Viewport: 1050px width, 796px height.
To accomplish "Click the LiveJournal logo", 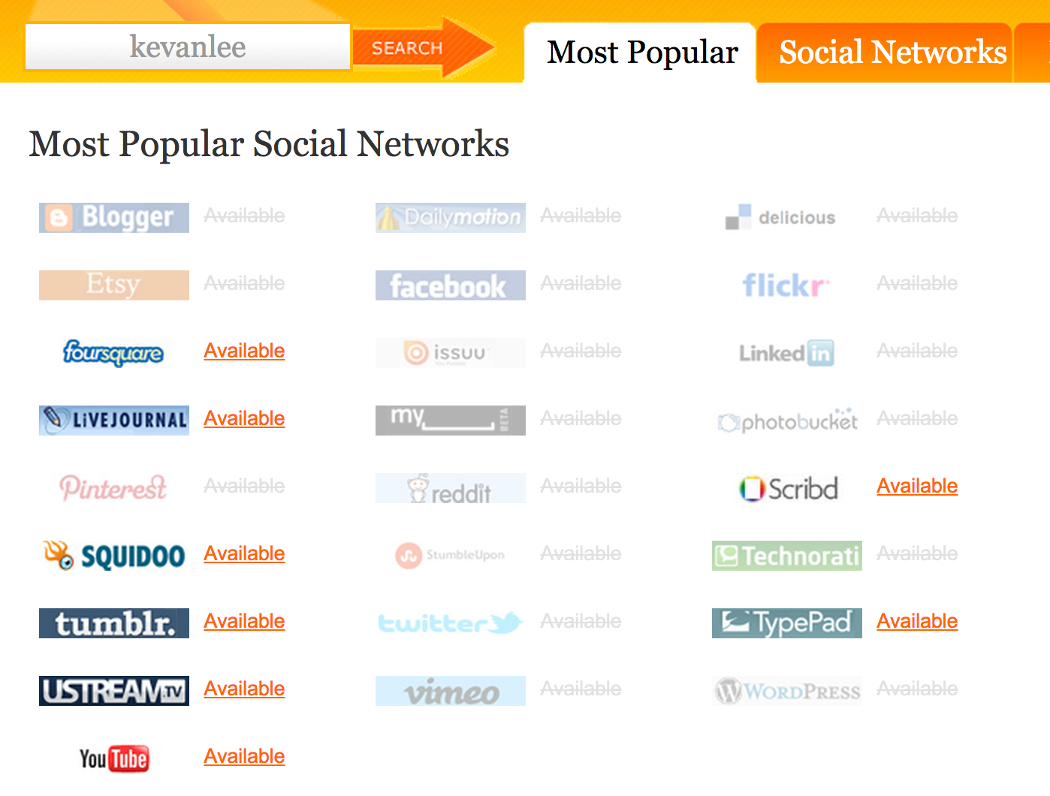I will point(114,420).
